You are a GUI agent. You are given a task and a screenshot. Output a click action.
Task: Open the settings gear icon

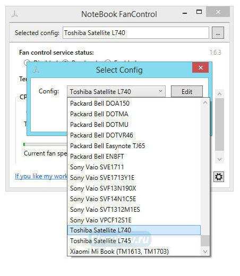[219, 177]
